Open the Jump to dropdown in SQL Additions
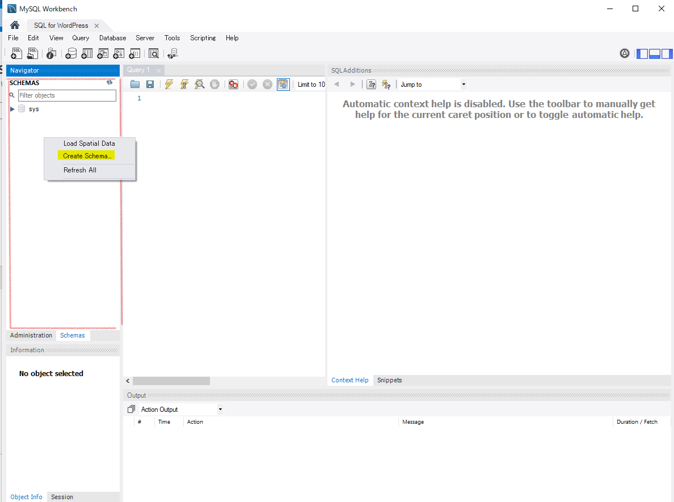This screenshot has width=674, height=502. click(463, 84)
